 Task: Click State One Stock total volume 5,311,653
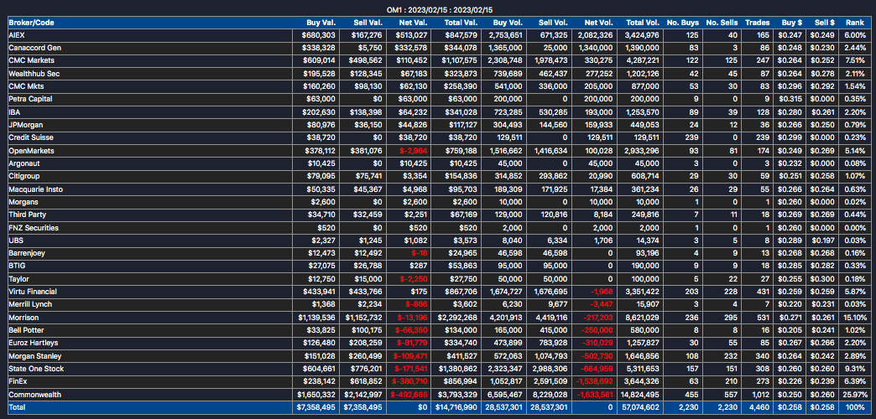(644, 369)
